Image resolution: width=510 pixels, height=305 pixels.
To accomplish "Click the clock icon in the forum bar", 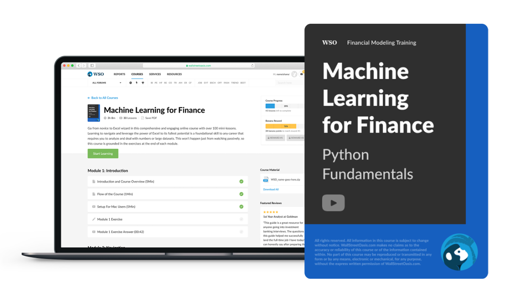I will pyautogui.click(x=130, y=83).
